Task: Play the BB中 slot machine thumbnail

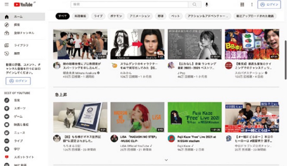Action: (252, 44)
